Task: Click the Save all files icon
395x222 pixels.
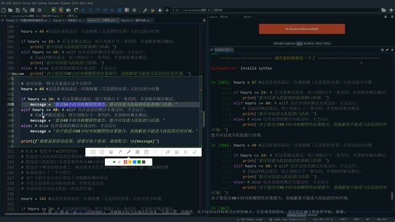Action: click(25, 10)
